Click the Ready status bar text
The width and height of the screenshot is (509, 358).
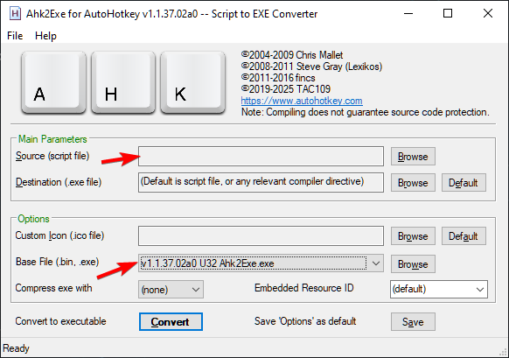pyautogui.click(x=16, y=348)
